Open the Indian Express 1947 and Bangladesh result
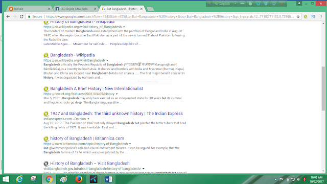This screenshot has width=327, height=184. pos(116,113)
